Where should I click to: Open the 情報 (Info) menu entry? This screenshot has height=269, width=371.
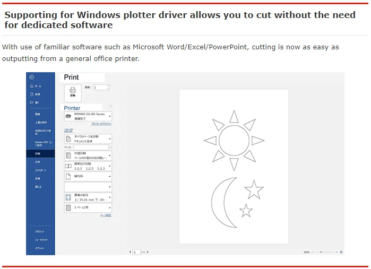pyautogui.click(x=38, y=114)
